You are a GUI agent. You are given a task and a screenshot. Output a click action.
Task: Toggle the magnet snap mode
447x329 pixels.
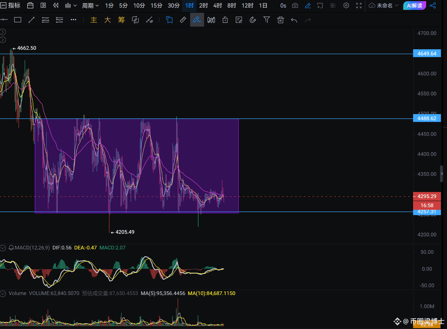252,20
